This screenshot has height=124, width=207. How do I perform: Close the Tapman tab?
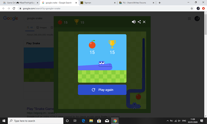click(x=115, y=3)
